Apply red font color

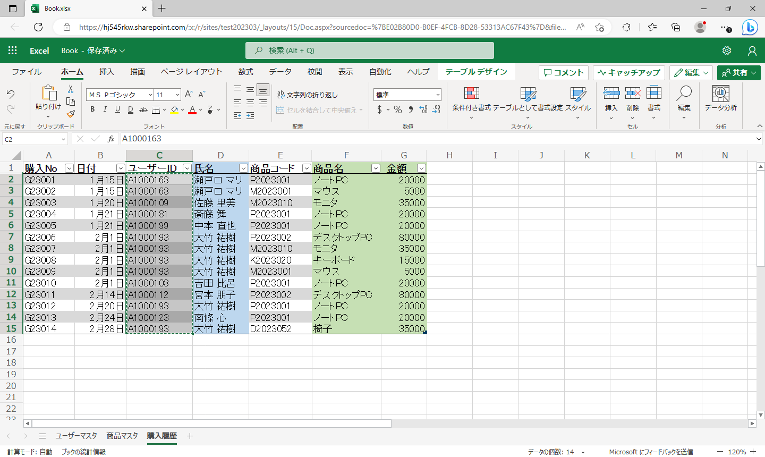(192, 109)
